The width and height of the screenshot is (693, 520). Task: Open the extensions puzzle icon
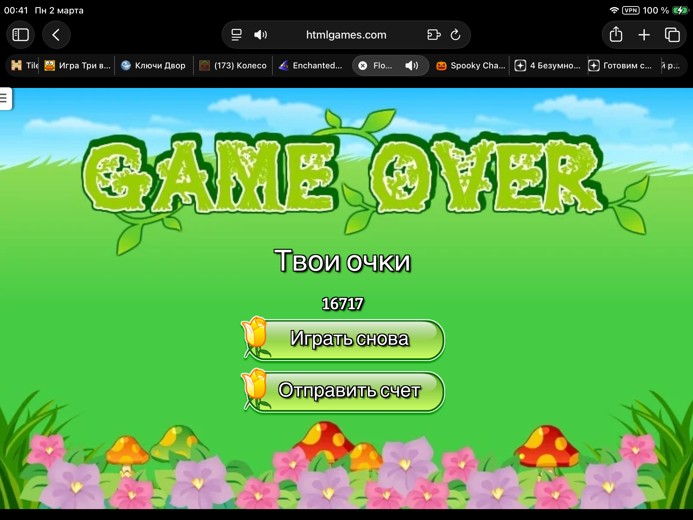click(x=434, y=35)
